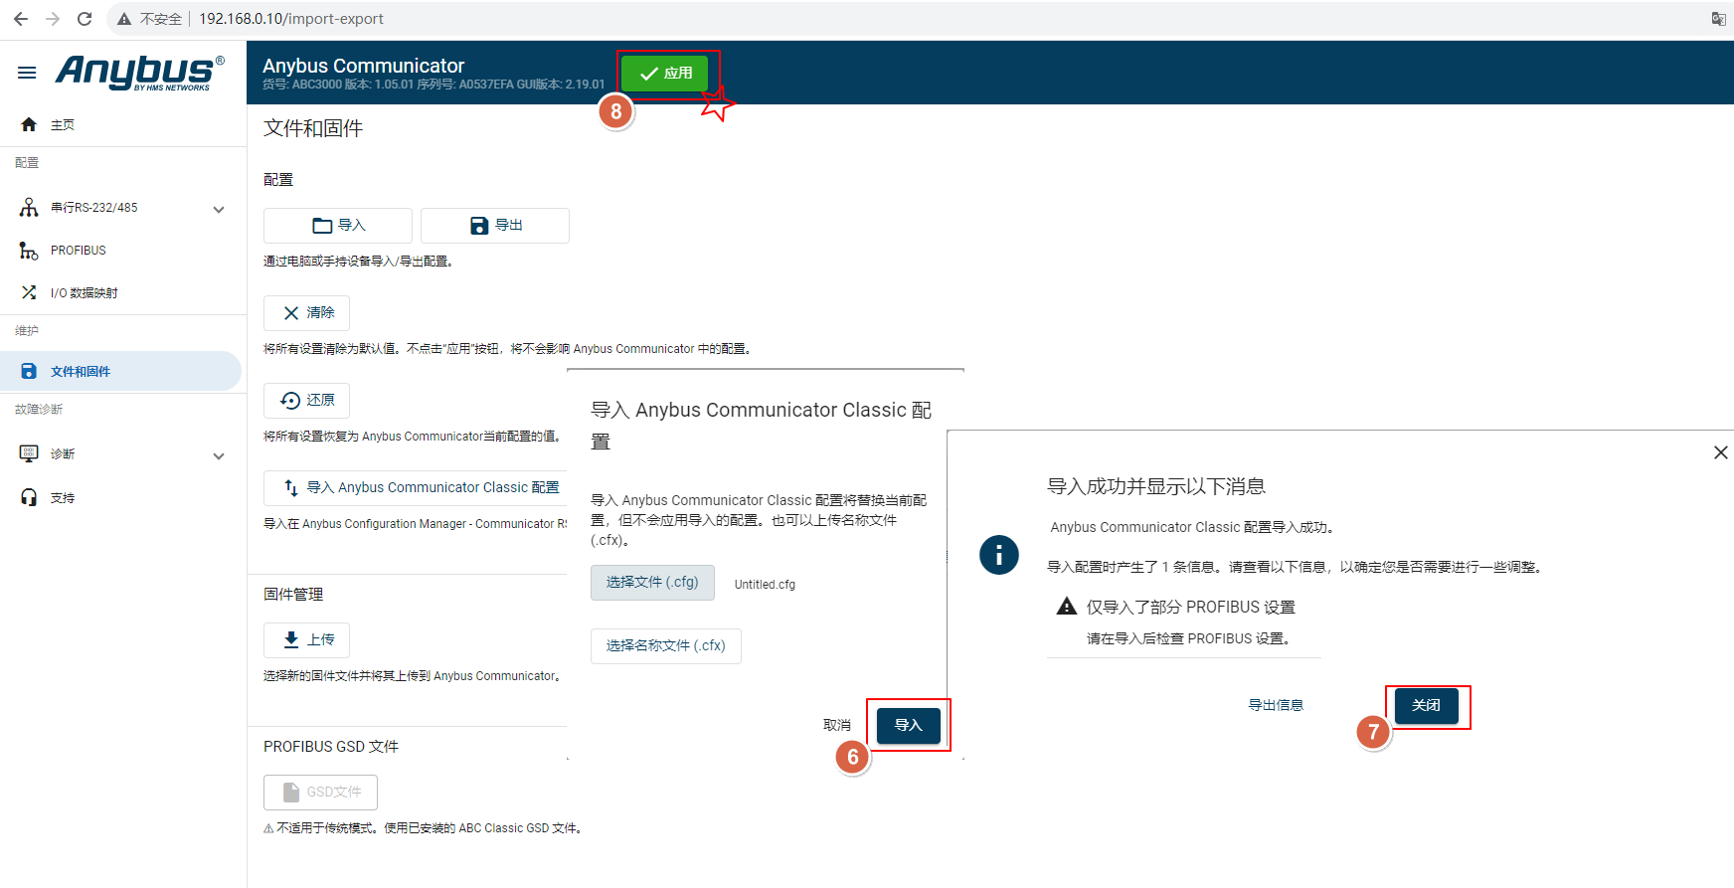Click the not-secure warning icon
The width and height of the screenshot is (1734, 888).
[124, 19]
